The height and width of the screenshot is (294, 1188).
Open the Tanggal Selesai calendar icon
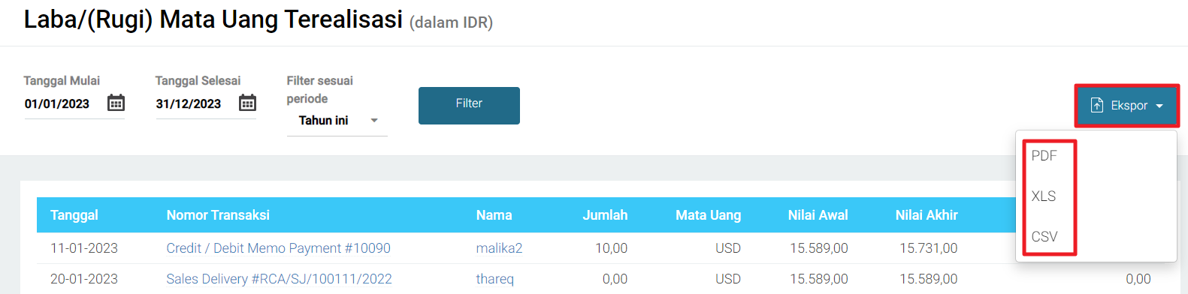[x=247, y=103]
